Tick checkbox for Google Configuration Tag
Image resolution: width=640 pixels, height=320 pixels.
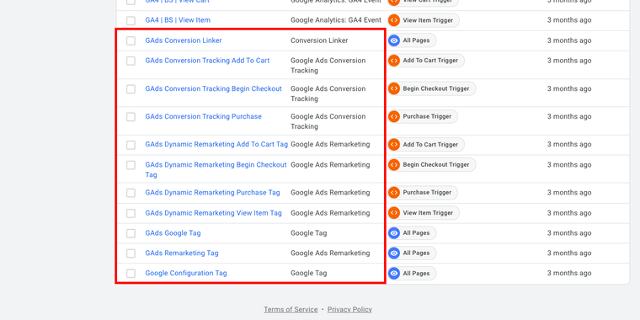coord(131,274)
